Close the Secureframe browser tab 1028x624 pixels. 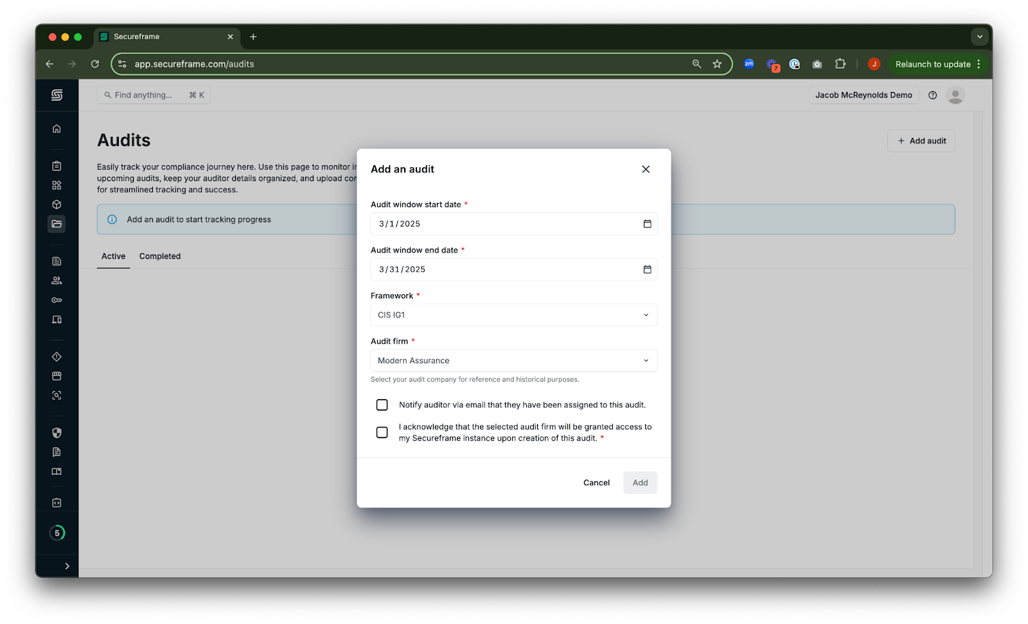[x=230, y=37]
